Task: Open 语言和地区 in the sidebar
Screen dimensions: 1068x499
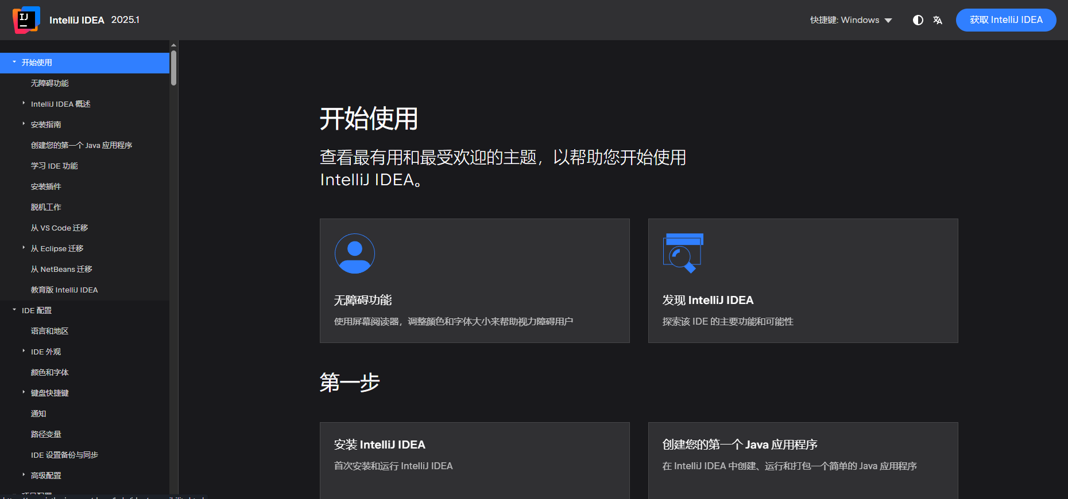Action: (x=50, y=331)
